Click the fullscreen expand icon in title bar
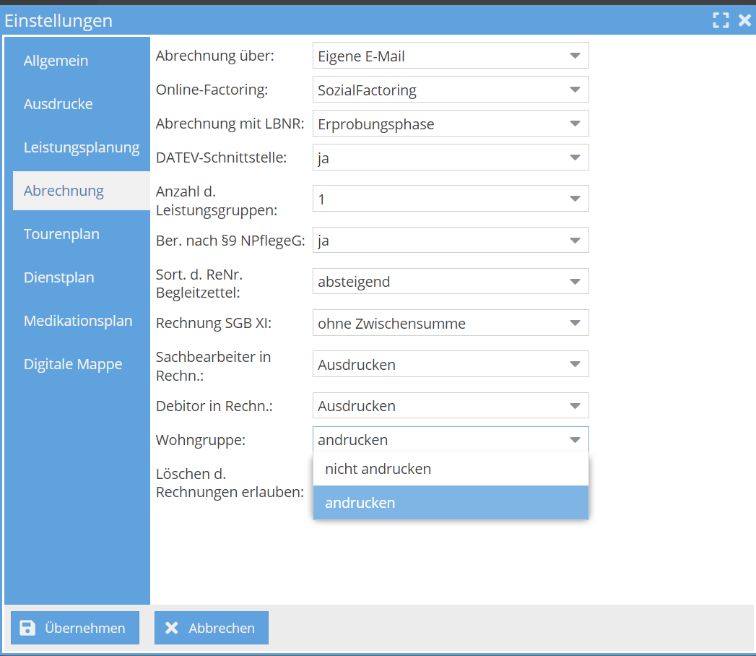This screenshot has width=756, height=656. coord(720,20)
